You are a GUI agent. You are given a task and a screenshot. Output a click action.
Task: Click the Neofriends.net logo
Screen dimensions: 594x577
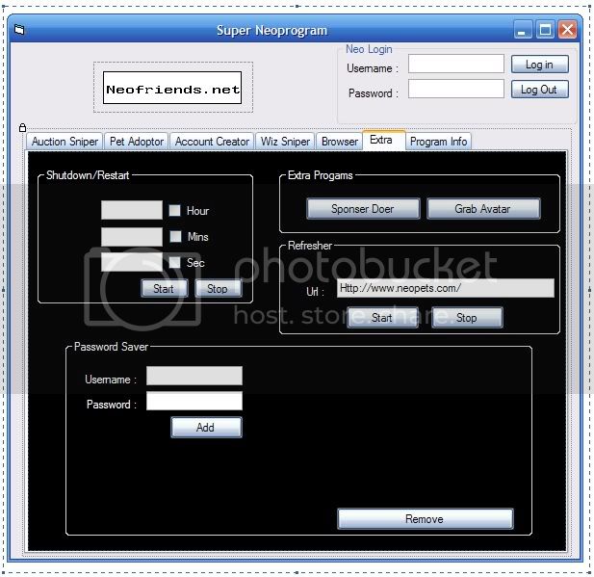click(173, 89)
